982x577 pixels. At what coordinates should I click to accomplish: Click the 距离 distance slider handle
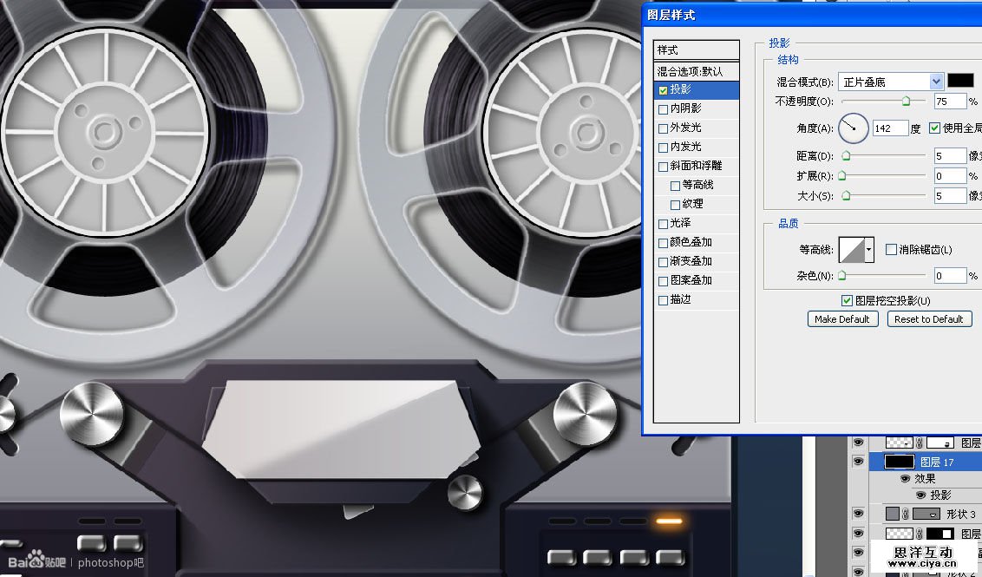click(x=846, y=155)
